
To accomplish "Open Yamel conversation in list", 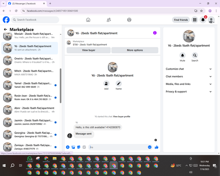I will 29,85.
